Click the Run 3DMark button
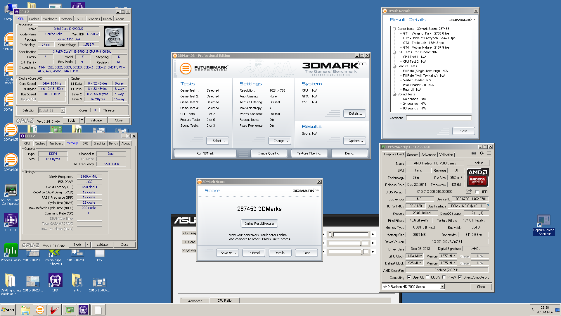Image resolution: width=561 pixels, height=316 pixels. tap(205, 153)
